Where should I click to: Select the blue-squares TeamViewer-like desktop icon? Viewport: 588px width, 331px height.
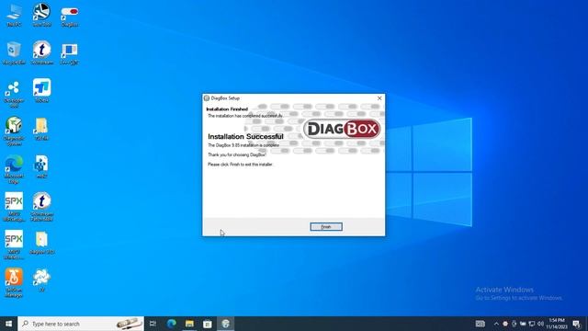tap(41, 90)
